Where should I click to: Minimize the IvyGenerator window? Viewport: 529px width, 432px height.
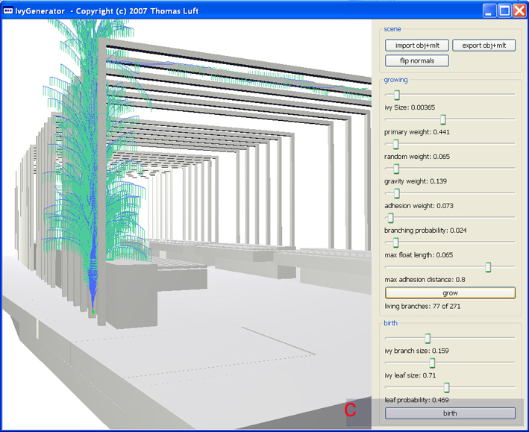click(489, 10)
